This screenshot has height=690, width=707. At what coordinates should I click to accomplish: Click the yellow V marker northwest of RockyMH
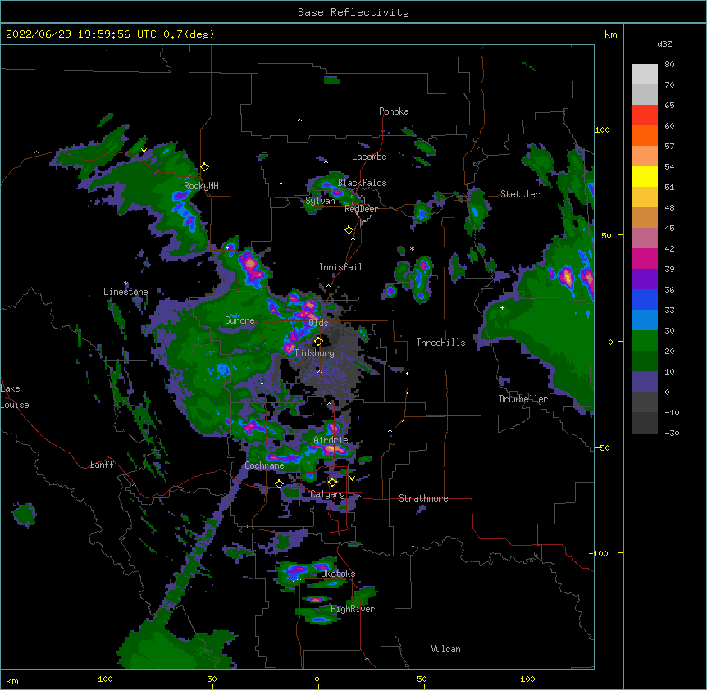click(144, 151)
